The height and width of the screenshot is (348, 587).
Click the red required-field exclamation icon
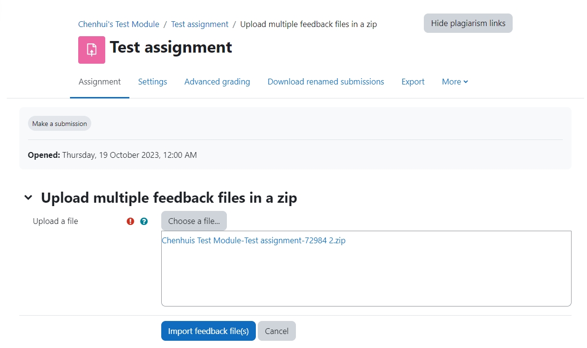pos(130,222)
